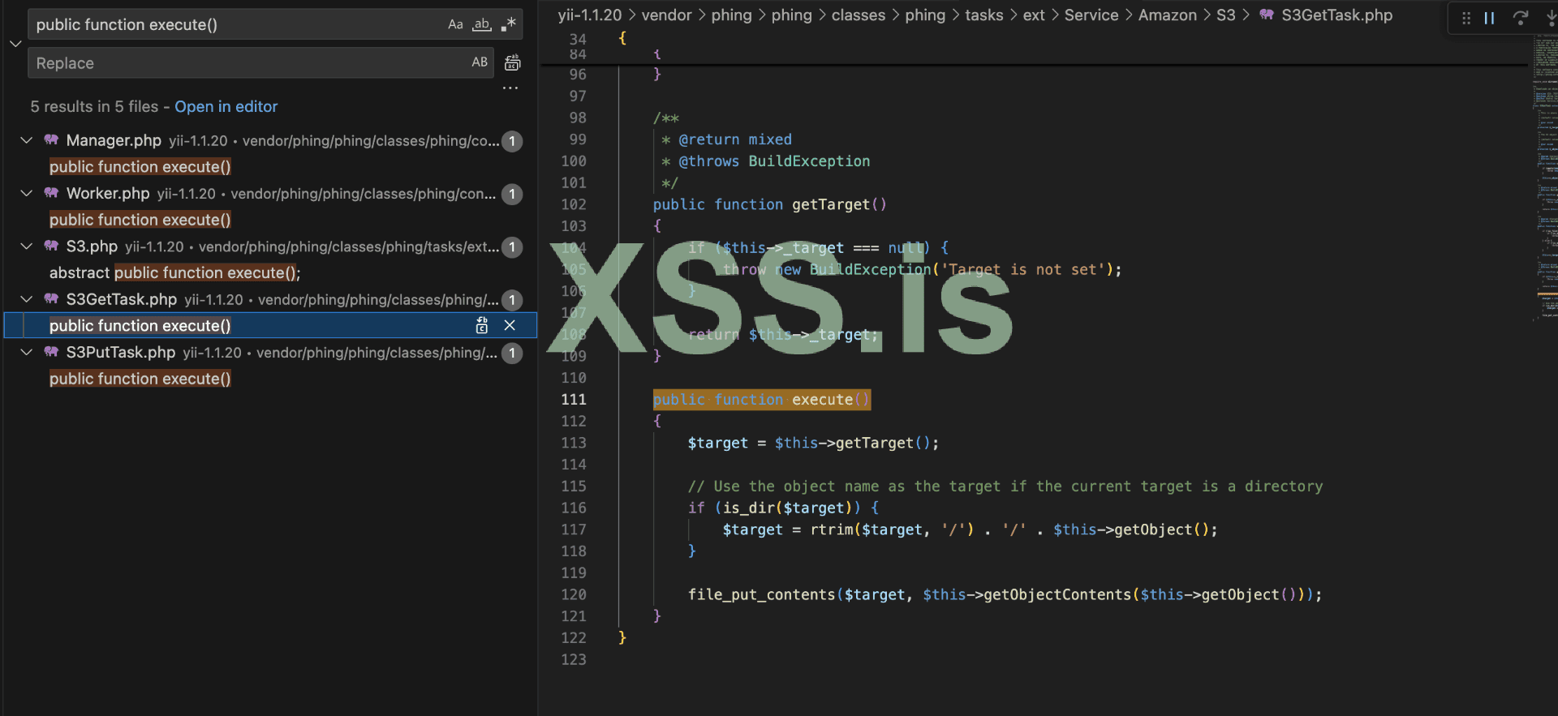Image resolution: width=1558 pixels, height=716 pixels.
Task: Toggle Match Whole Word in search
Action: point(482,24)
